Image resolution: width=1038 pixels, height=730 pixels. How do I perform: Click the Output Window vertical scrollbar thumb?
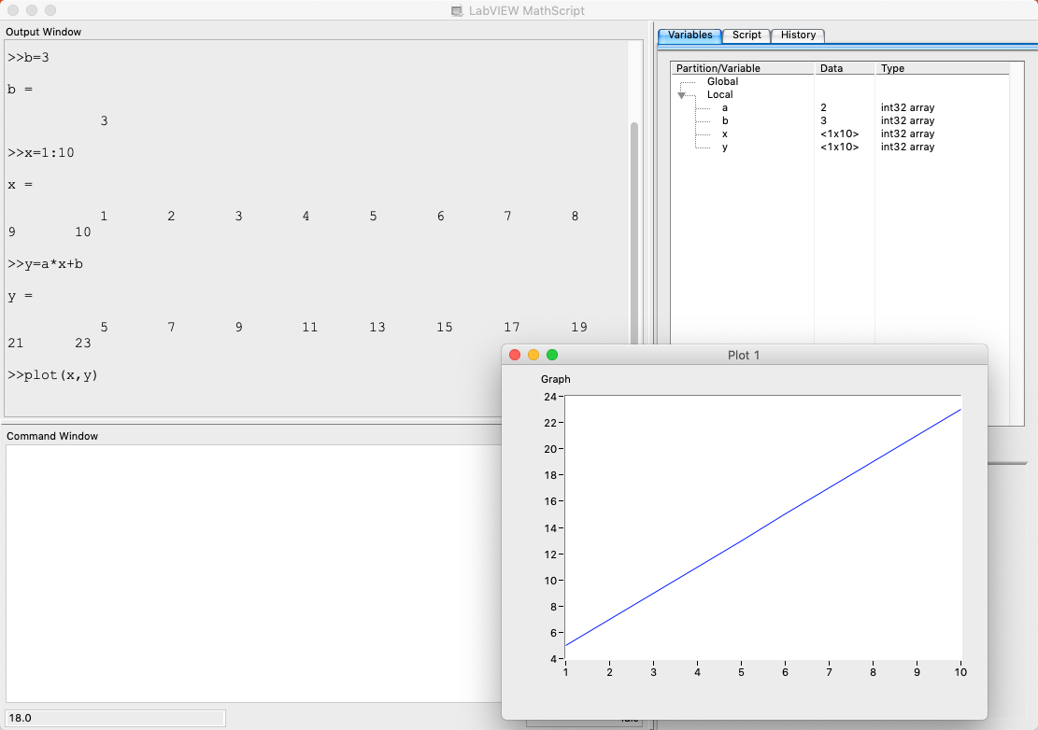[634, 232]
